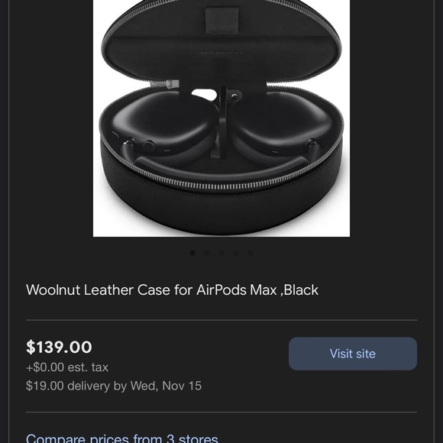Open the AirPods Max case product photo
This screenshot has height=443, width=443.
click(x=221, y=118)
